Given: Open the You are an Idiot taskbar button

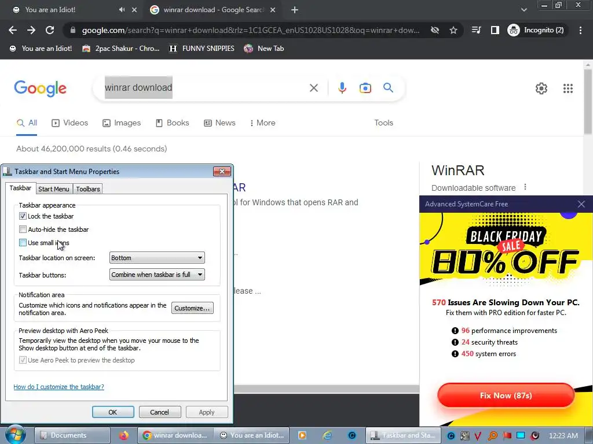Looking at the screenshot, I should pyautogui.click(x=251, y=435).
